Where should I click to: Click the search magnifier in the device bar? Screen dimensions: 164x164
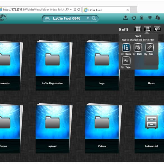[94, 18]
